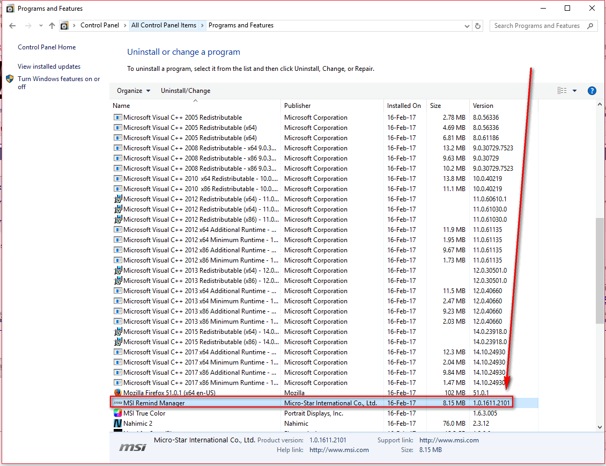
Task: Go up one level with Up arrow
Action: coord(52,26)
